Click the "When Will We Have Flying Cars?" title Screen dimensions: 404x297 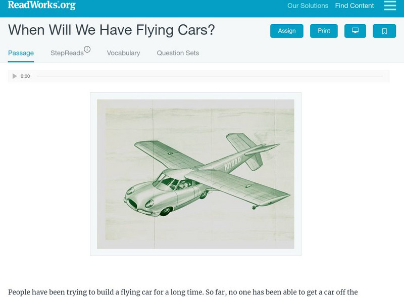(112, 30)
